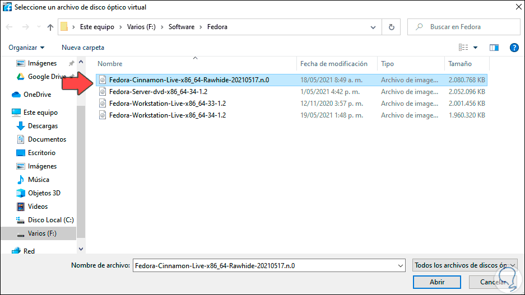Open Disco Local (C:) drive
The width and height of the screenshot is (525, 295).
coord(50,220)
